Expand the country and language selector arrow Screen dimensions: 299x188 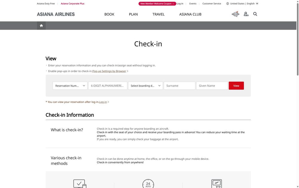[x=257, y=4]
